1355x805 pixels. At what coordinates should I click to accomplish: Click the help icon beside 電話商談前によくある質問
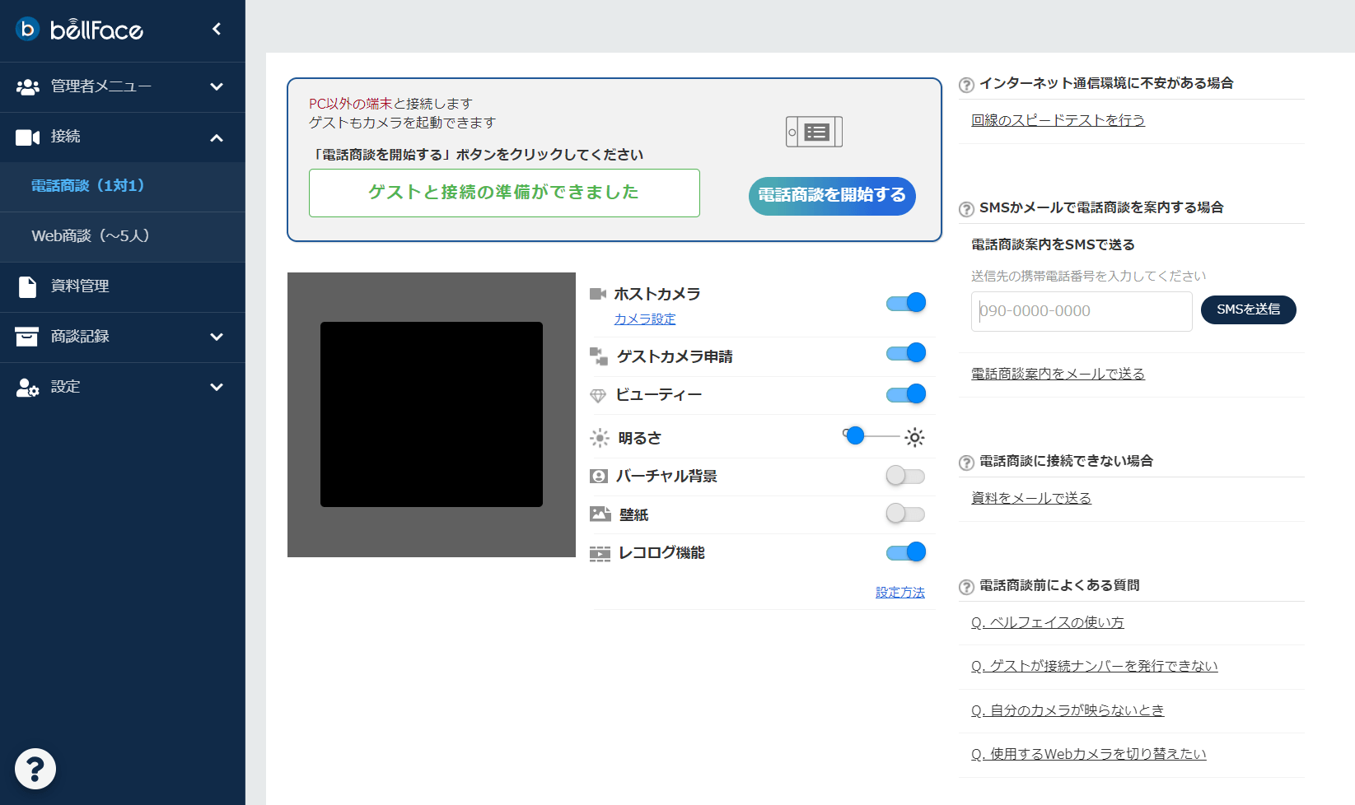(967, 587)
